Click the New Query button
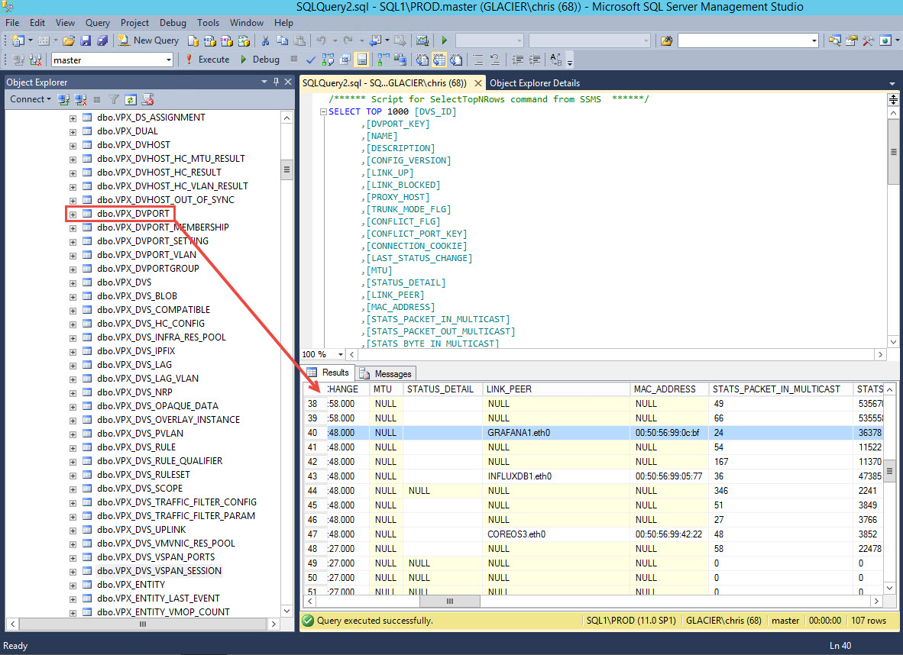Viewport: 903px width, 655px height. (x=148, y=40)
